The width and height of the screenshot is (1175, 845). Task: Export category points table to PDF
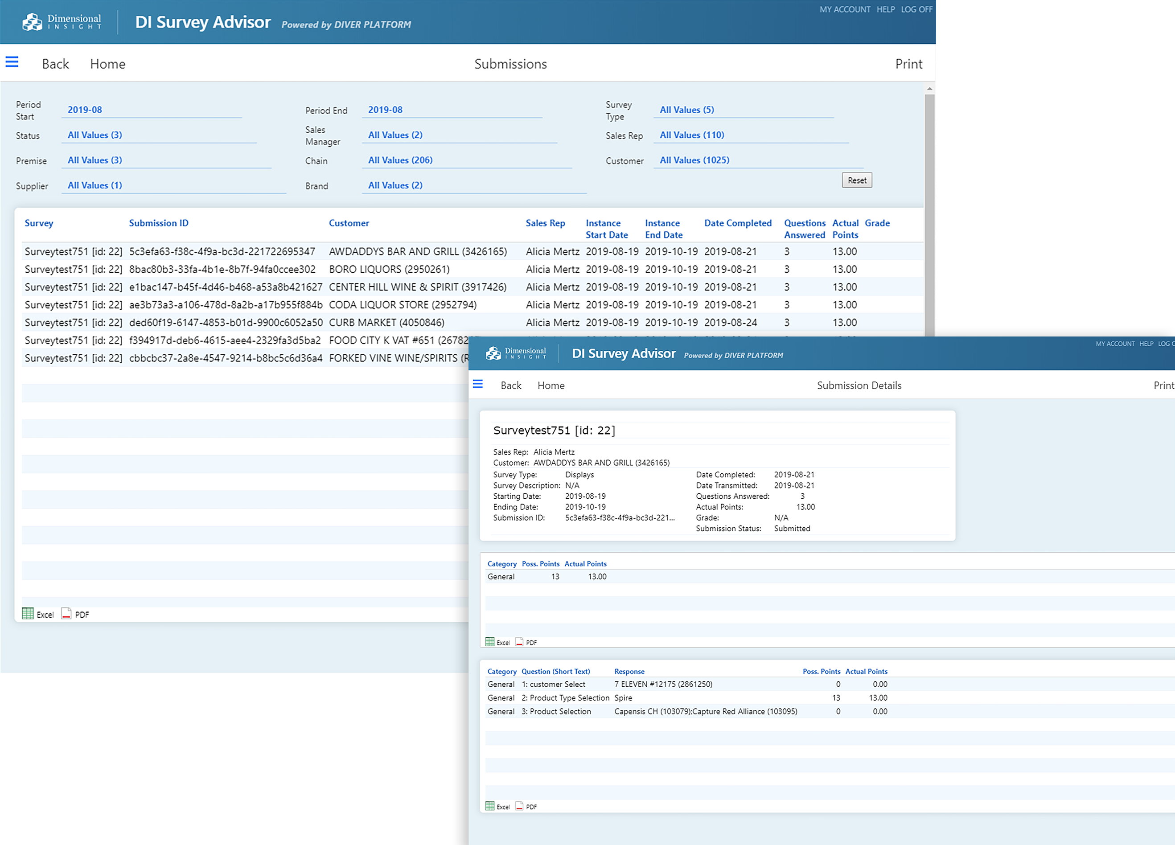[526, 642]
